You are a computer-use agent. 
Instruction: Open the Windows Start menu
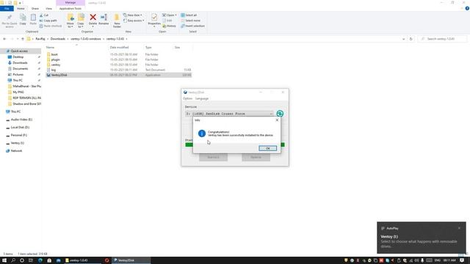click(4, 260)
